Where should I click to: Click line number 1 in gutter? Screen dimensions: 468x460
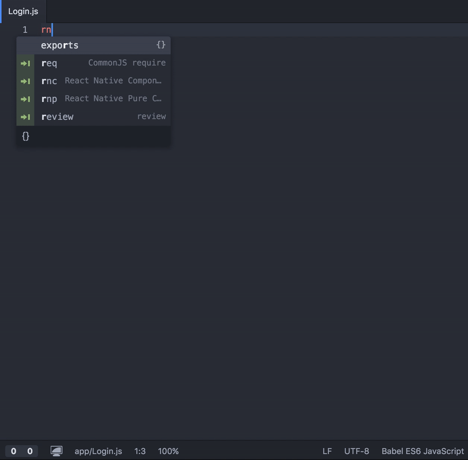pos(25,30)
